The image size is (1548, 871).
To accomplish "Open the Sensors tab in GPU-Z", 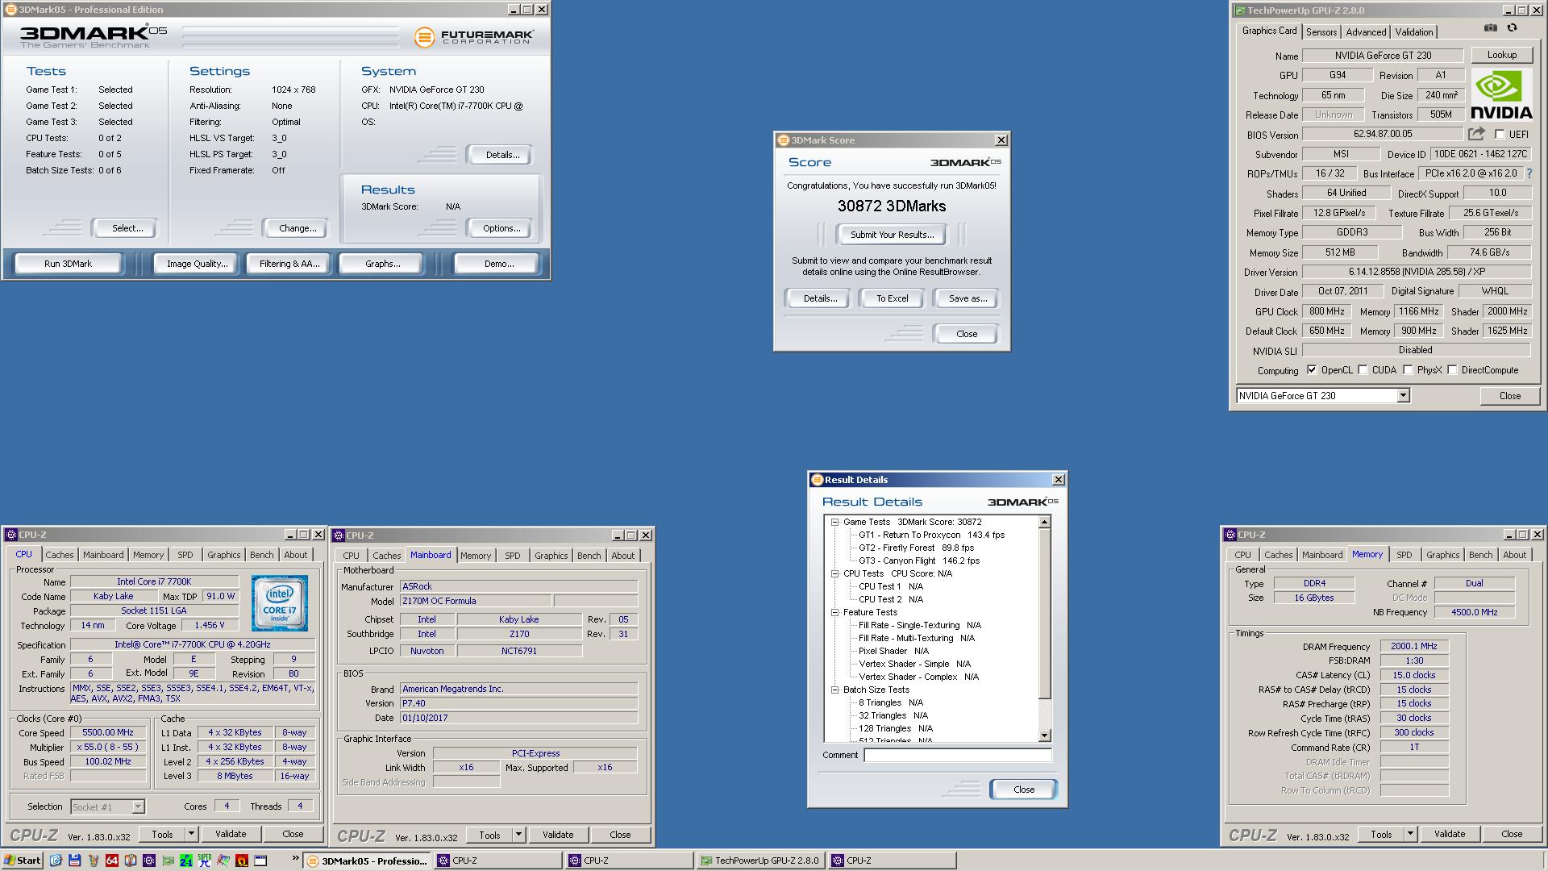I will click(x=1321, y=32).
